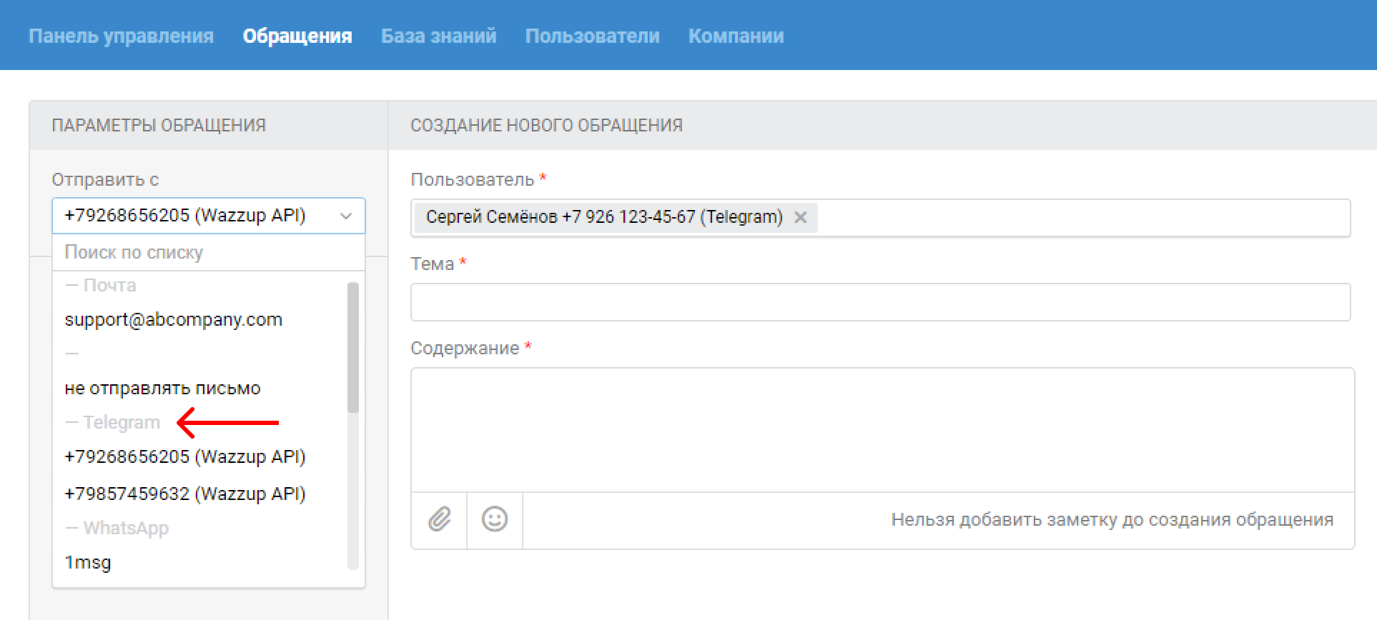Image resolution: width=1377 pixels, height=620 pixels.
Task: Remove the Сергей Семёнов user tag
Action: point(801,217)
